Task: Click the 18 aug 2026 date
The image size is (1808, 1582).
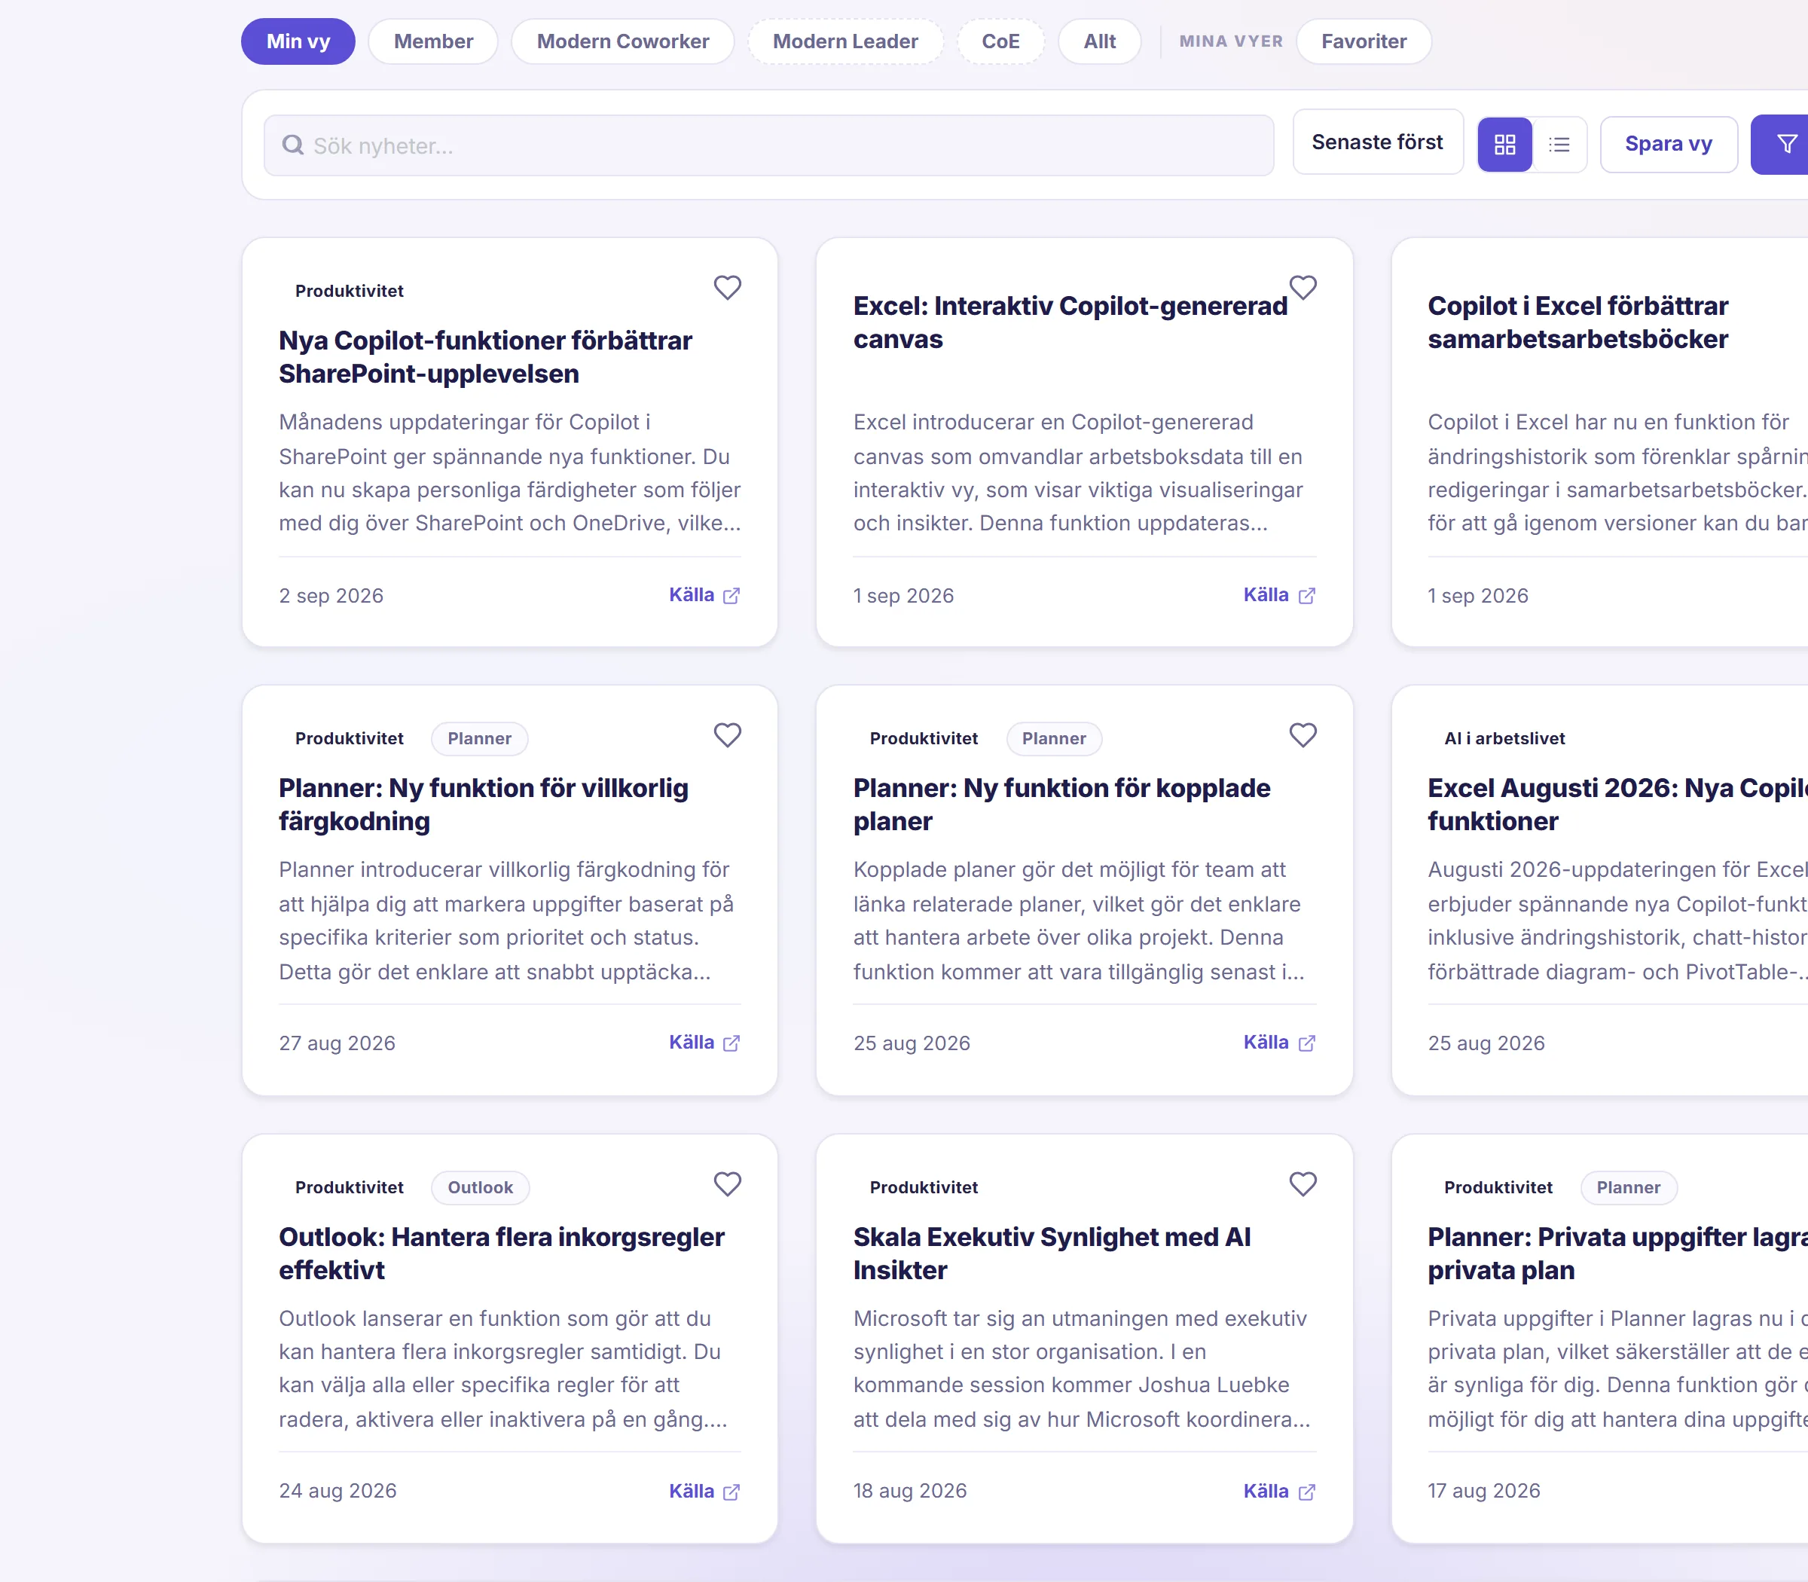Action: pos(910,1491)
